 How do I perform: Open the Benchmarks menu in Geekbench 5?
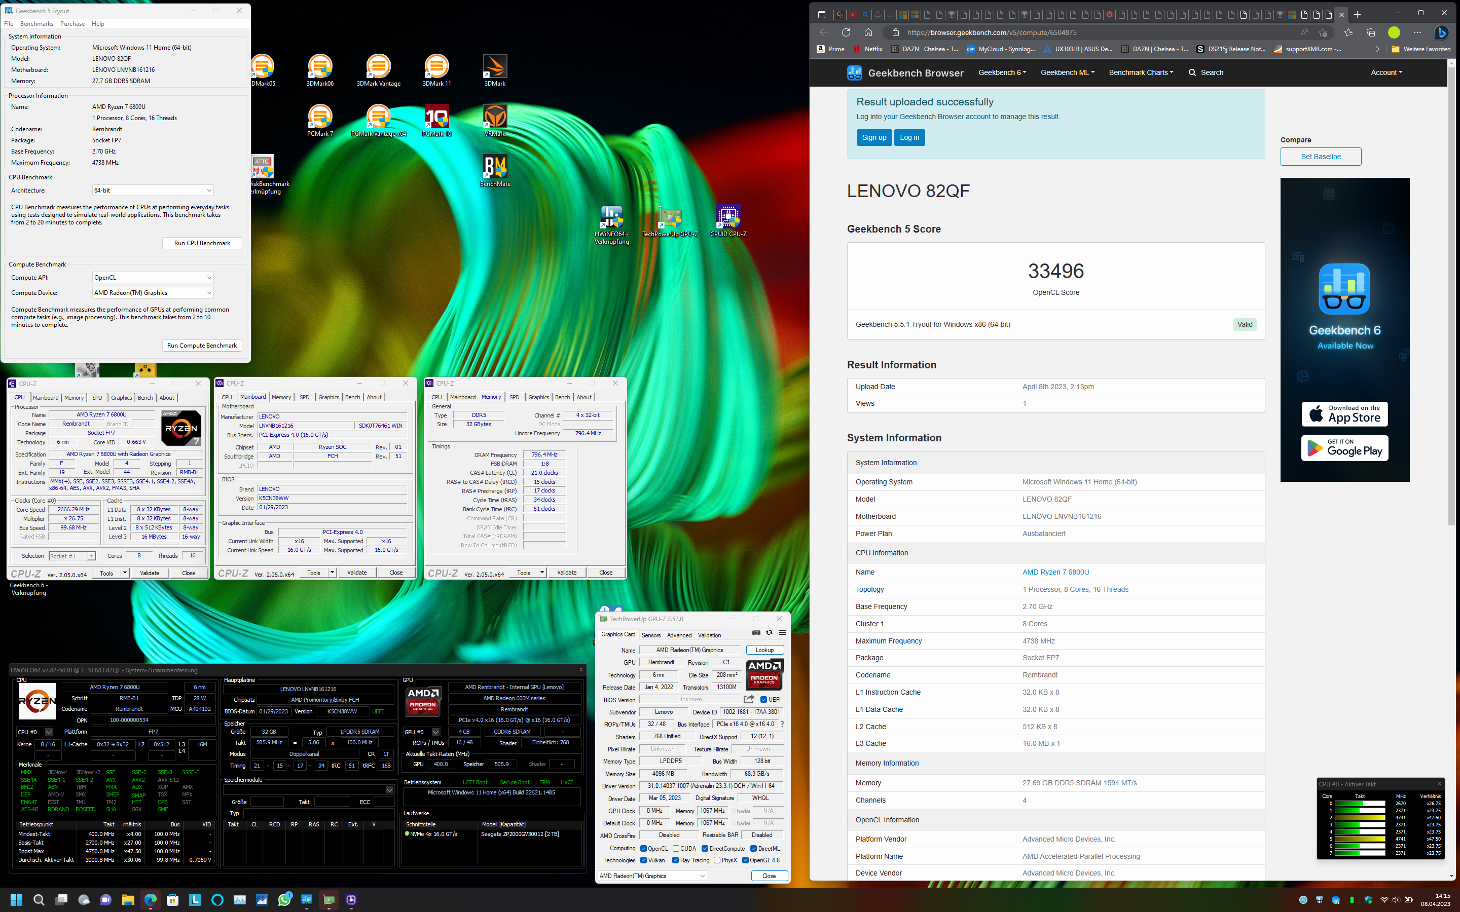(37, 23)
